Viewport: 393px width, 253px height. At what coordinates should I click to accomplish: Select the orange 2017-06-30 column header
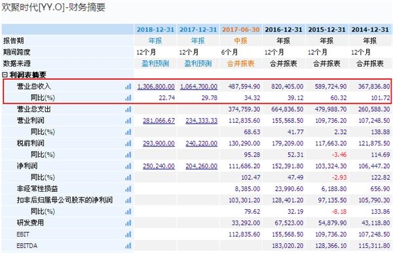(x=241, y=29)
